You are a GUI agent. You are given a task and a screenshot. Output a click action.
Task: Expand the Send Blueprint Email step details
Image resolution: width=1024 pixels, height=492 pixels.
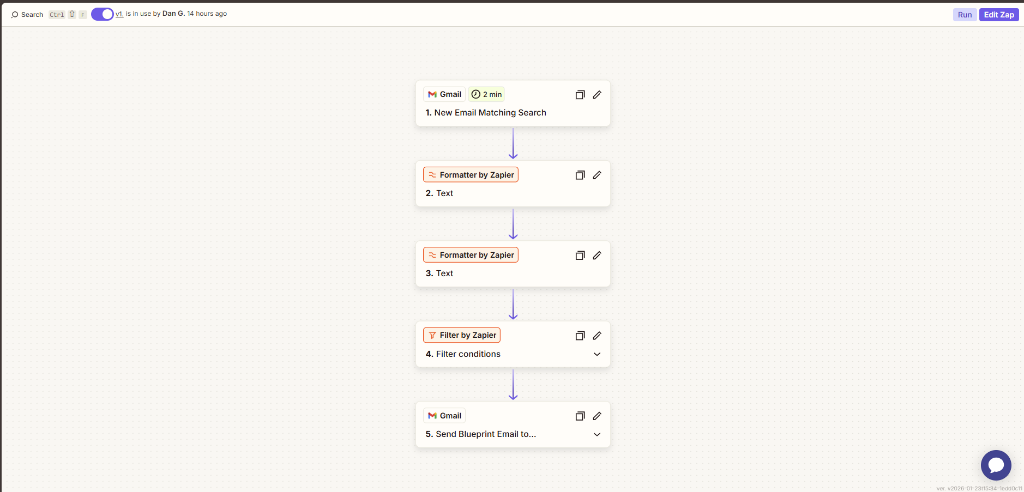597,434
